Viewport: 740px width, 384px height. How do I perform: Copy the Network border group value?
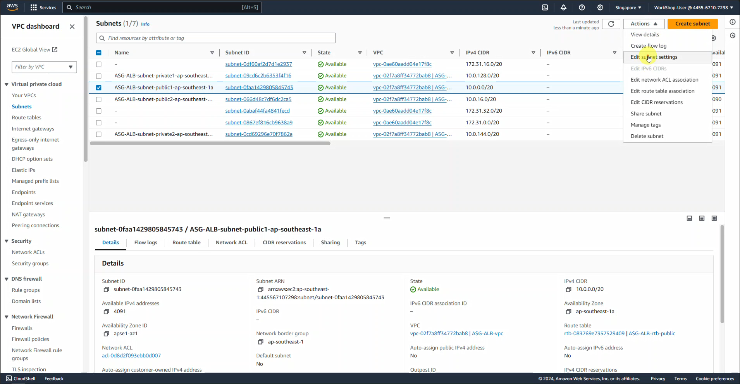pos(260,342)
